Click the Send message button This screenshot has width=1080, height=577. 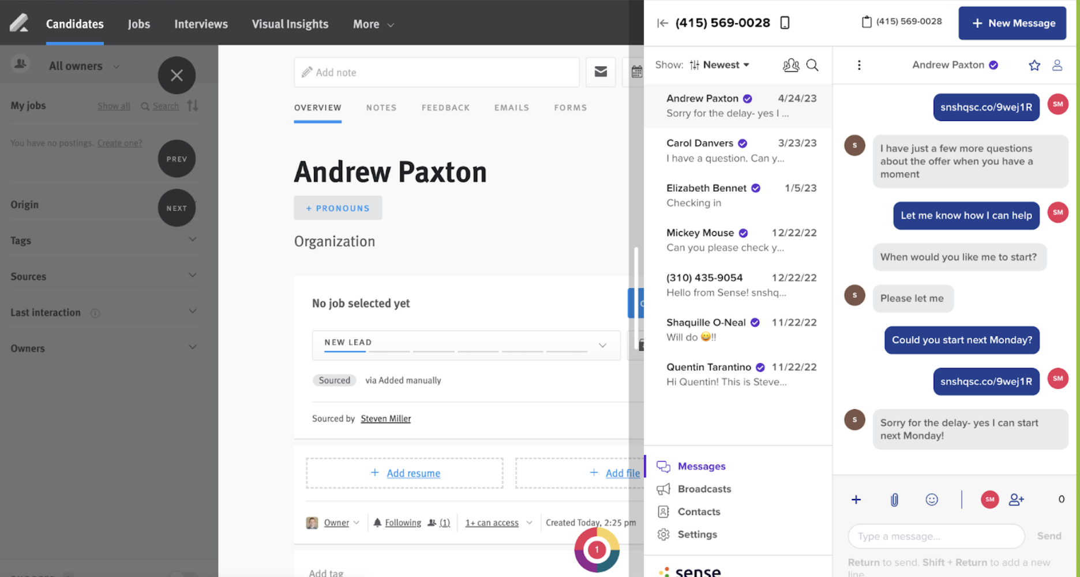coord(1049,536)
